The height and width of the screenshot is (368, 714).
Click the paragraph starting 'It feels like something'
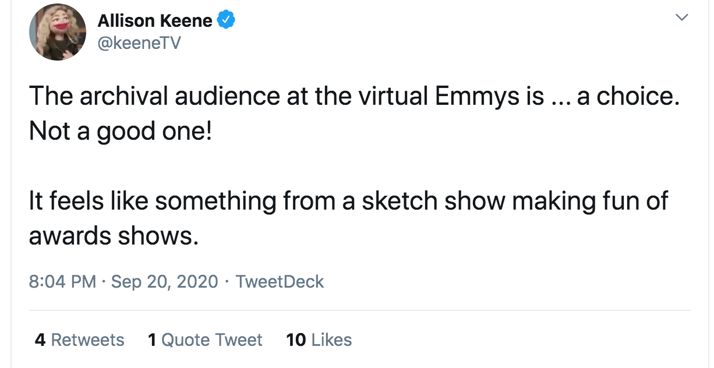click(348, 218)
